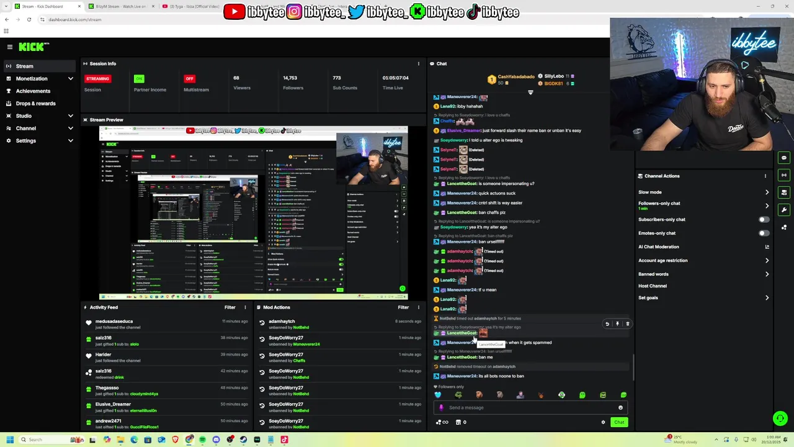
Task: Switch to Tyga Official Video tab
Action: click(191, 6)
